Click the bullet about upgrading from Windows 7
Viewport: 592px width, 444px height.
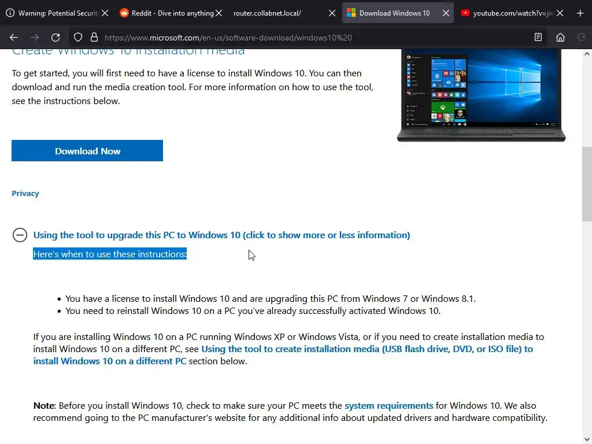(271, 299)
